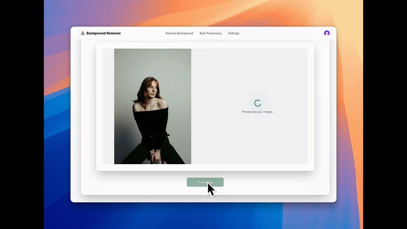
Task: Open the user profile avatar
Action: 327,33
